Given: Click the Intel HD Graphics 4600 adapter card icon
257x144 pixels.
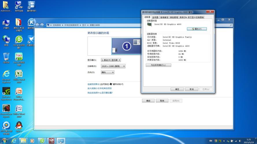Looking at the screenshot, I should [x=149, y=24].
